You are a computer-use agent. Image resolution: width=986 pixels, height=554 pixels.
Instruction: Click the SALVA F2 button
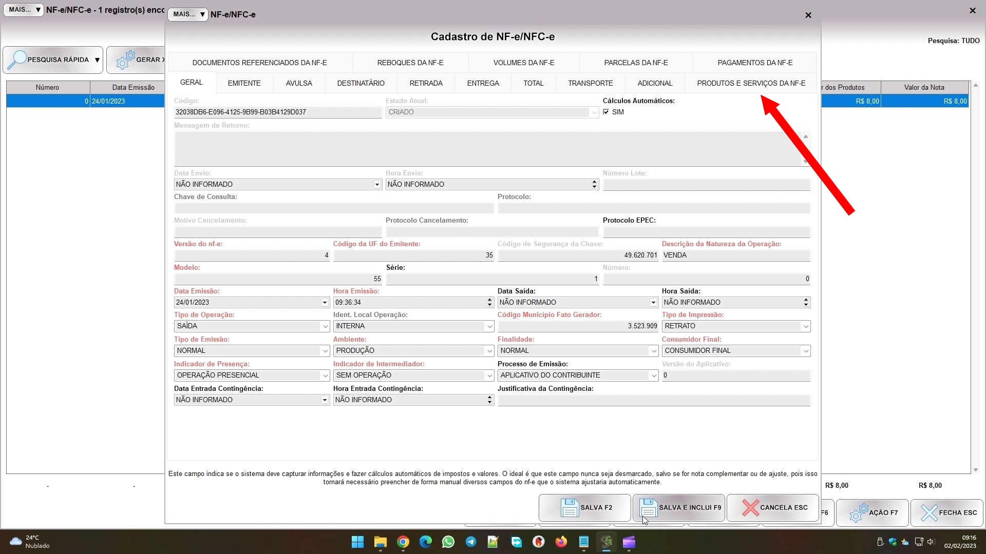(584, 508)
